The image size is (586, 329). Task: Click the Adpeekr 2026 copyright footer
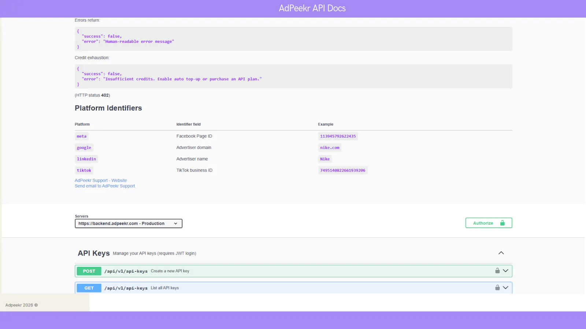[x=22, y=305]
